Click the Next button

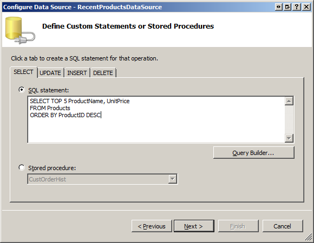click(x=194, y=226)
